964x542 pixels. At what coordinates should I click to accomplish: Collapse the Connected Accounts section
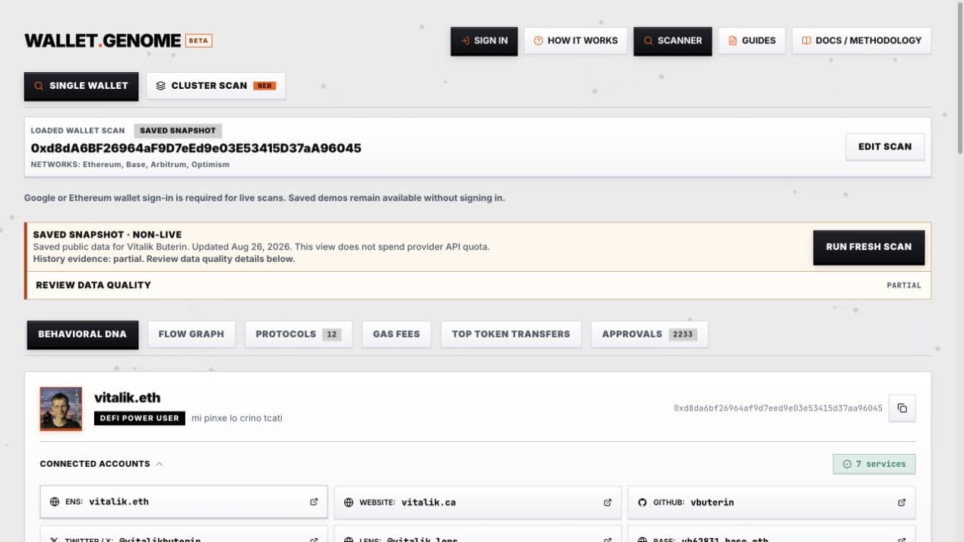(101, 464)
